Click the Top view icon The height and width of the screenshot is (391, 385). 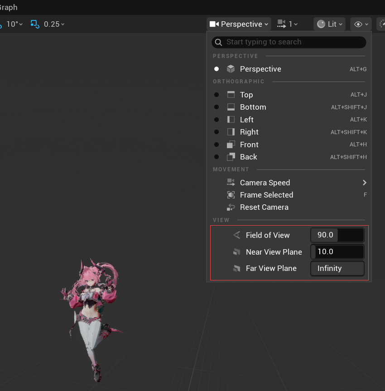coord(231,95)
